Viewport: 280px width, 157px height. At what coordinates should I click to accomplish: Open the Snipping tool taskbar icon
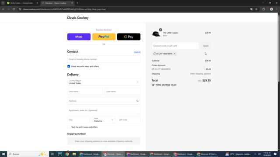pyautogui.click(x=60, y=154)
